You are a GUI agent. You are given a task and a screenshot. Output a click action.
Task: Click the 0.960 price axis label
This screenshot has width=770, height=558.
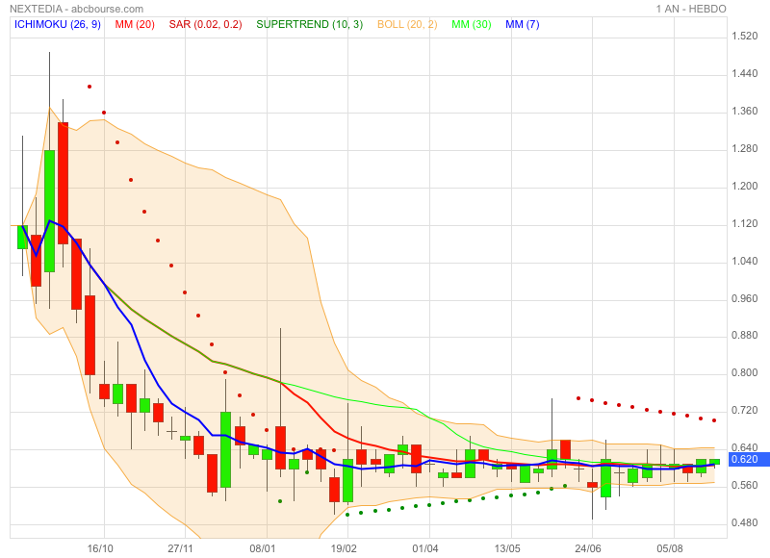744,299
